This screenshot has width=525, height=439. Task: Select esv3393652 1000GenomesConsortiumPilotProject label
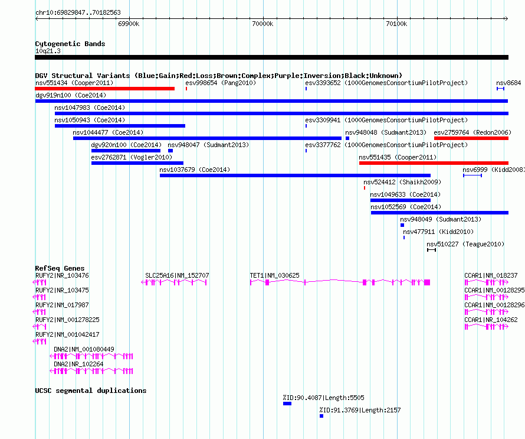click(386, 83)
